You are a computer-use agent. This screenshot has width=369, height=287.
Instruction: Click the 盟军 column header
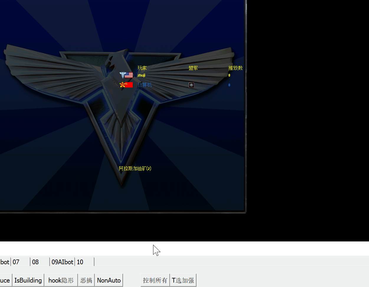pyautogui.click(x=193, y=68)
